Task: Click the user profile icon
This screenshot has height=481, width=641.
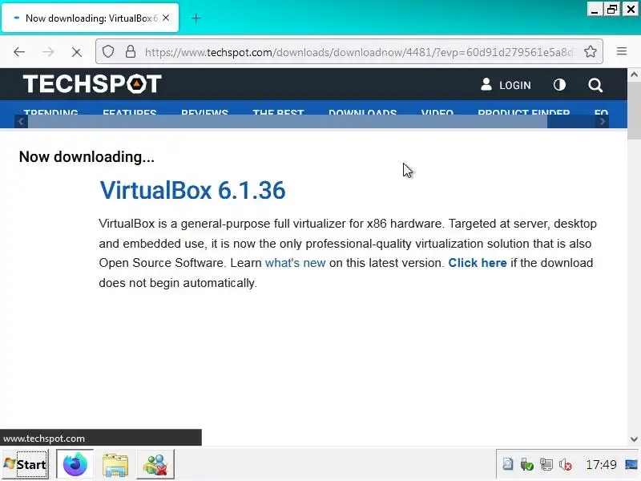Action: [486, 84]
